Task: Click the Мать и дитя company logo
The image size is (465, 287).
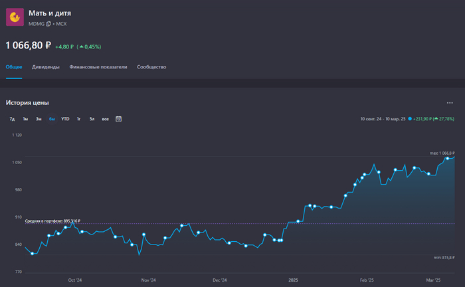Action: click(15, 17)
